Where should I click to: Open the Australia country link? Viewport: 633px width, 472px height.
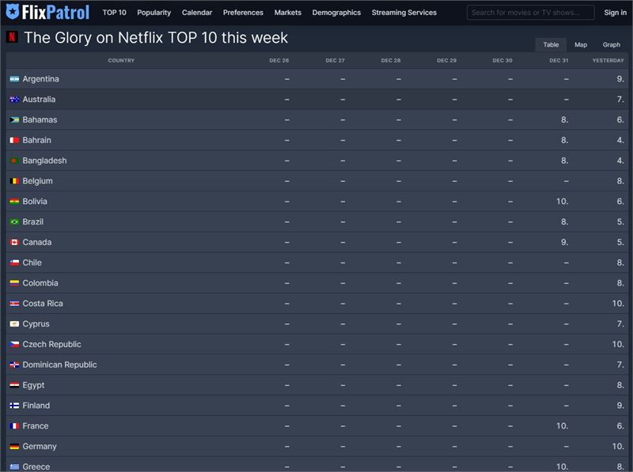(39, 100)
